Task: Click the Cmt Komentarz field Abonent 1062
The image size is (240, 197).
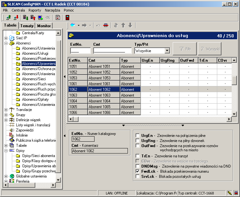Action: pos(100,151)
